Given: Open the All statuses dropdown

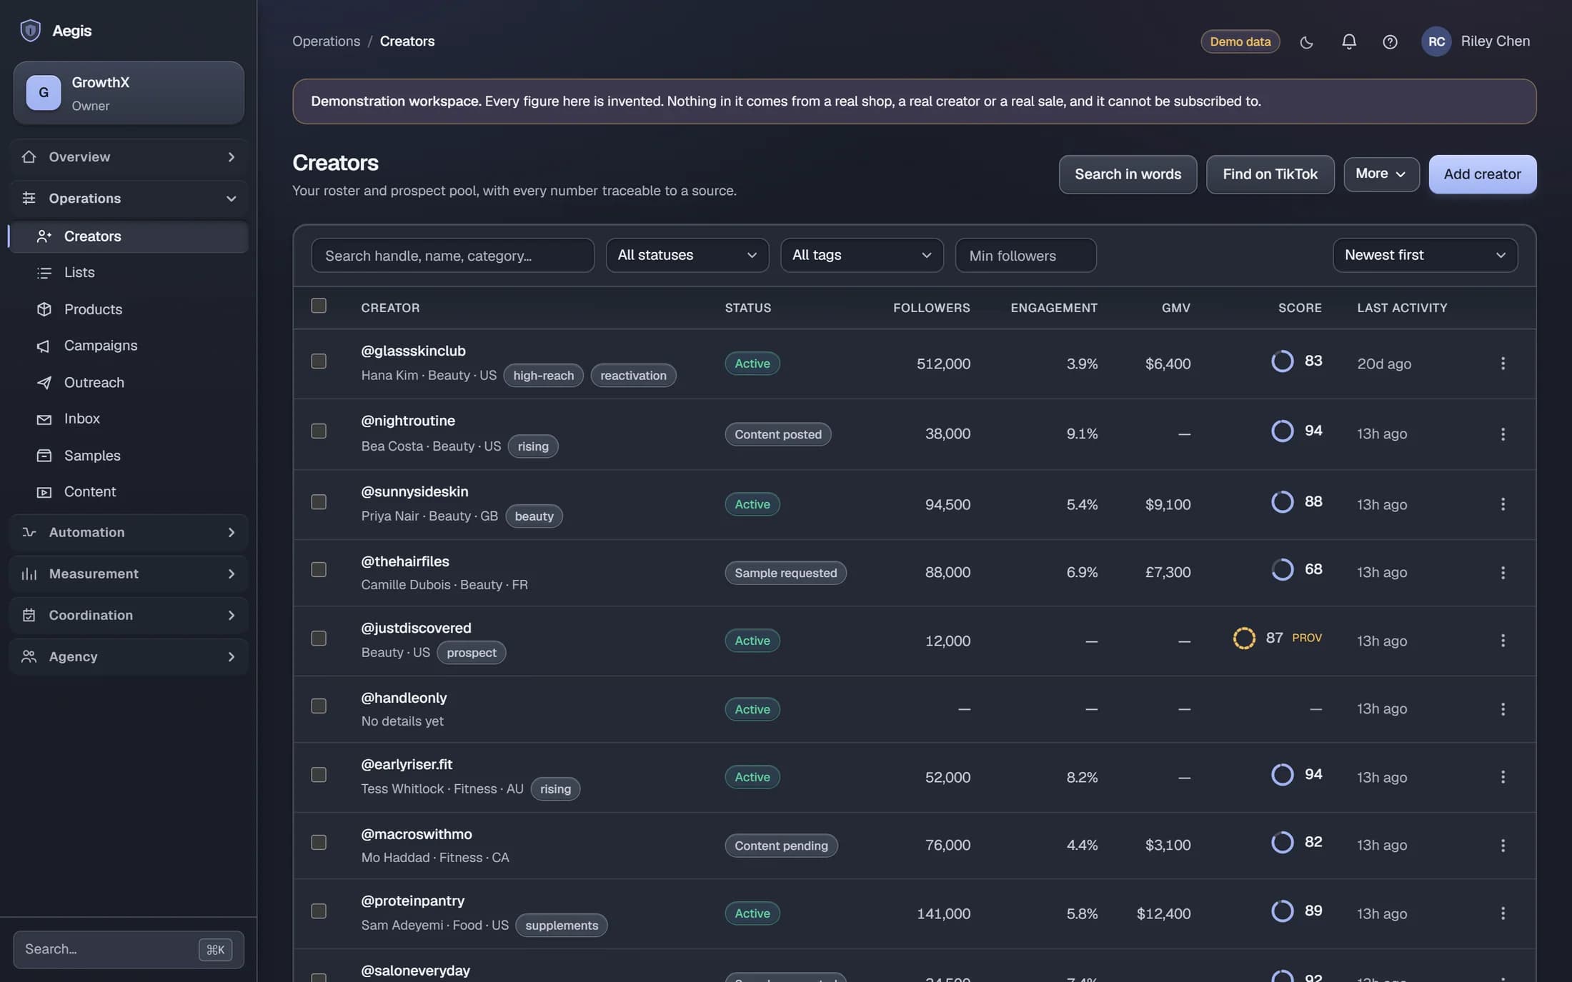Looking at the screenshot, I should 687,256.
